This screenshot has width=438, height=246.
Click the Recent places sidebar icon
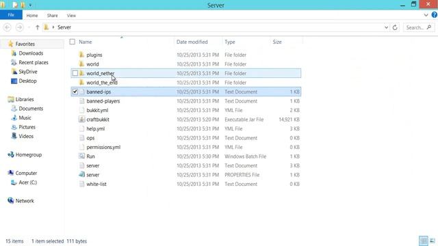click(x=14, y=62)
